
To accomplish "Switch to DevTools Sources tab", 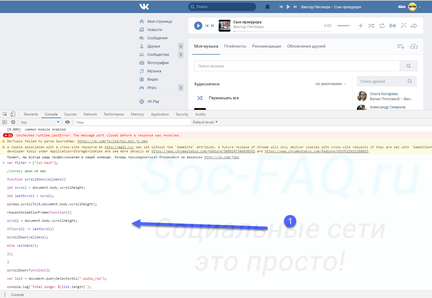I will click(x=70, y=114).
